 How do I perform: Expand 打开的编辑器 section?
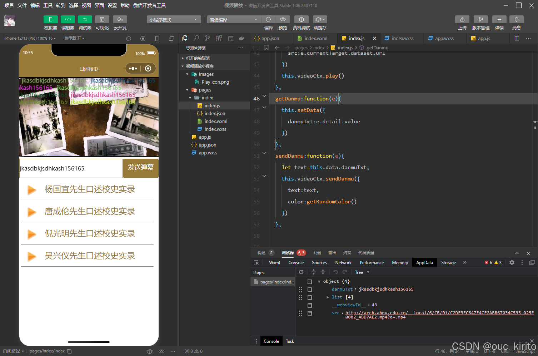point(214,58)
